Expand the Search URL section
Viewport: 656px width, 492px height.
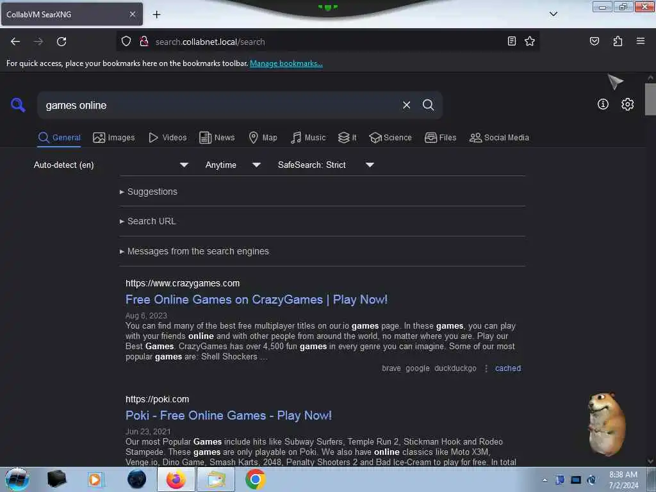tap(148, 221)
